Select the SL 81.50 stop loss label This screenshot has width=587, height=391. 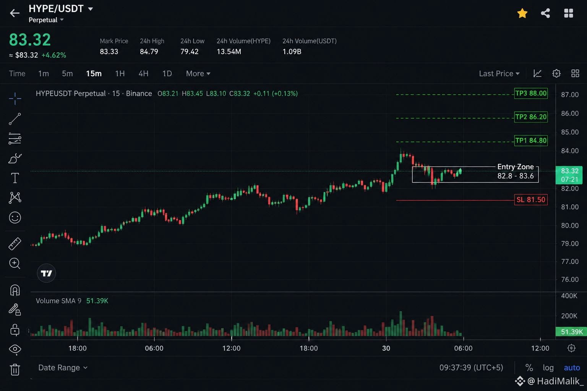[x=531, y=200]
